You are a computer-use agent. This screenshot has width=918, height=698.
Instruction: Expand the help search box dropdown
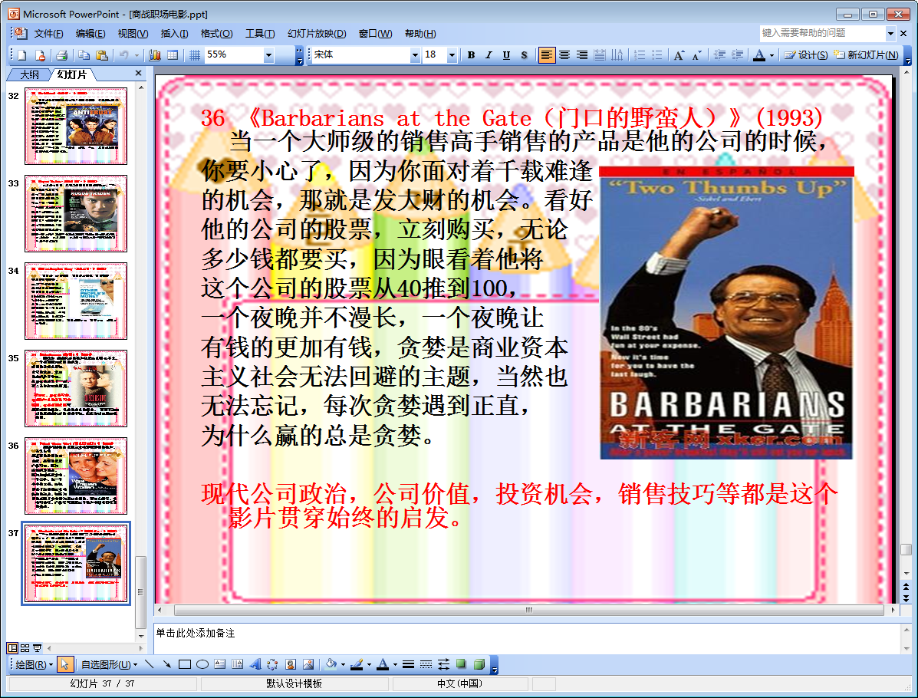point(890,34)
